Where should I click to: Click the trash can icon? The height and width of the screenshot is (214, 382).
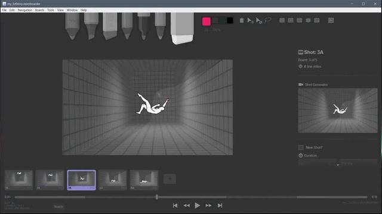241,20
